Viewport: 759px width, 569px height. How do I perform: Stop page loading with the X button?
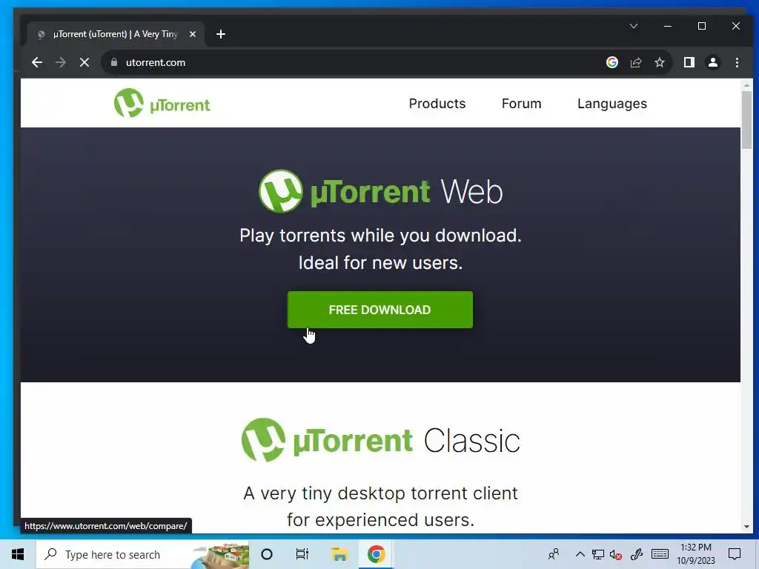pyautogui.click(x=84, y=62)
